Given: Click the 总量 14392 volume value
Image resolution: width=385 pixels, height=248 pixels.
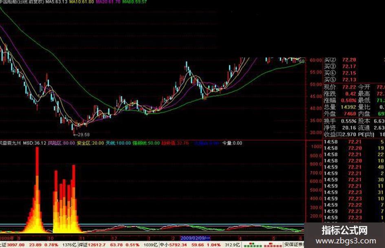Looking at the screenshot, I should [x=348, y=107].
